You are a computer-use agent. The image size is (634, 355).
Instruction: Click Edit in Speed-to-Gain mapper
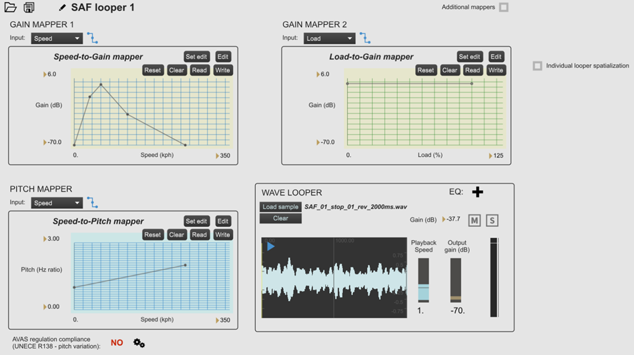click(223, 57)
